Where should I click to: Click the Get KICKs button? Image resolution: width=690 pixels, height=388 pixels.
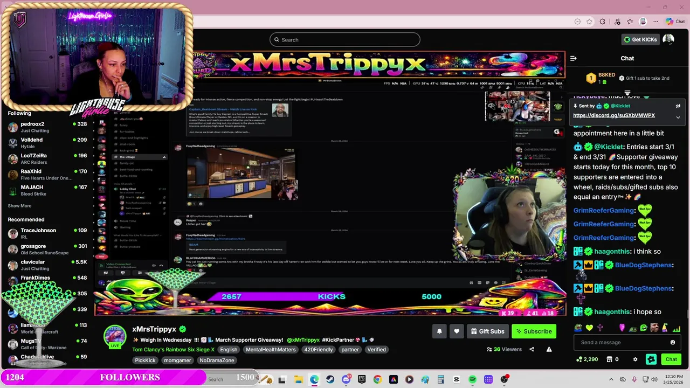tap(640, 39)
